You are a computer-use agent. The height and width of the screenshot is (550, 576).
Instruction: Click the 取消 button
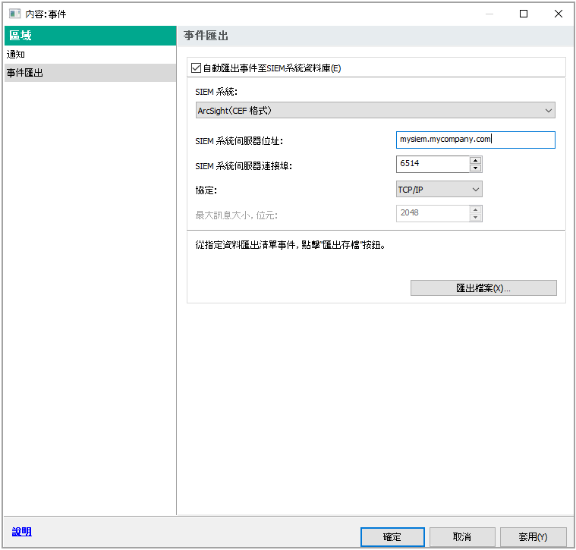(x=462, y=537)
